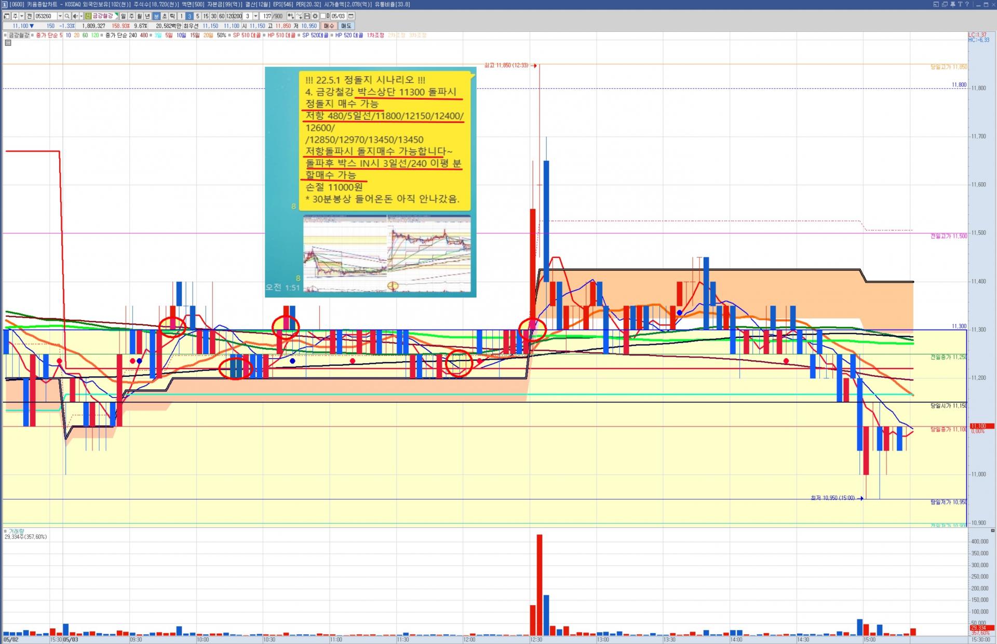This screenshot has width=997, height=644.
Task: Click the 05/03 date input field
Action: coord(338,16)
